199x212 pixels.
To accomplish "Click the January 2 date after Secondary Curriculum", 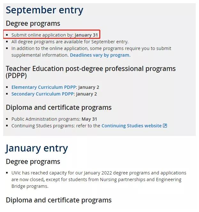I will pyautogui.click(x=87, y=94).
